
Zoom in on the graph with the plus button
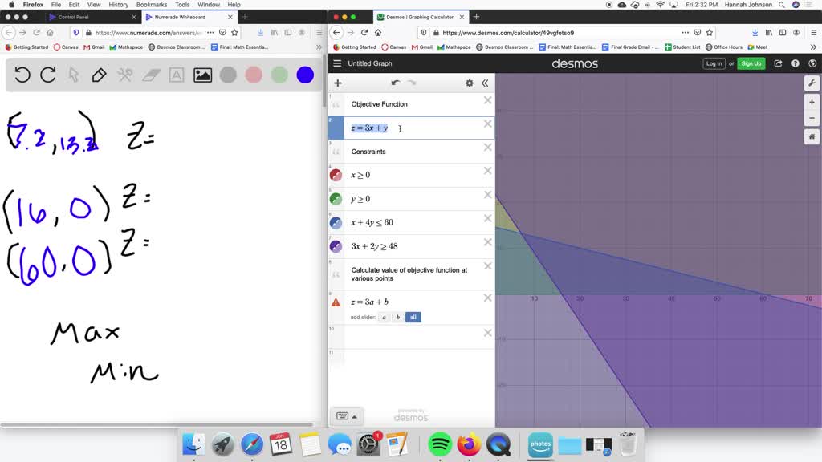[812, 102]
